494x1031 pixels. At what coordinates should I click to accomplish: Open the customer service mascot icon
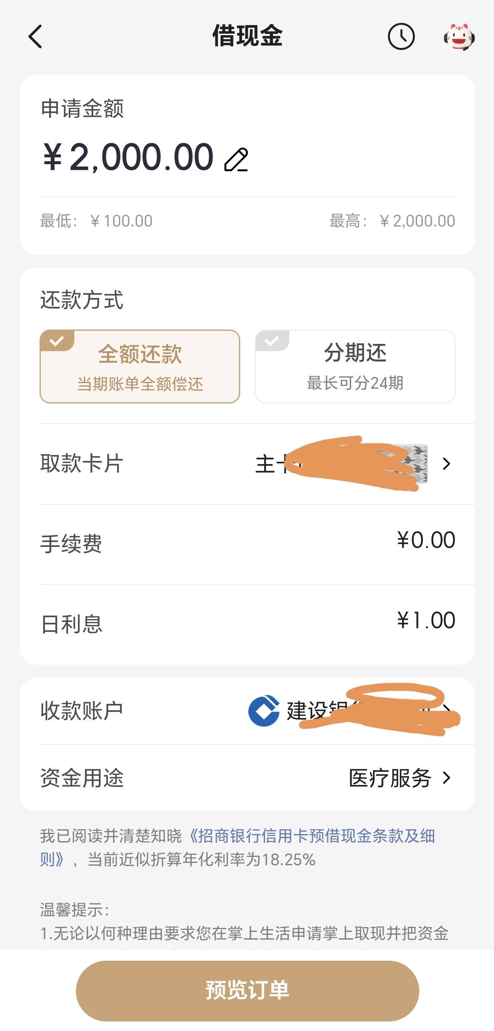click(459, 36)
